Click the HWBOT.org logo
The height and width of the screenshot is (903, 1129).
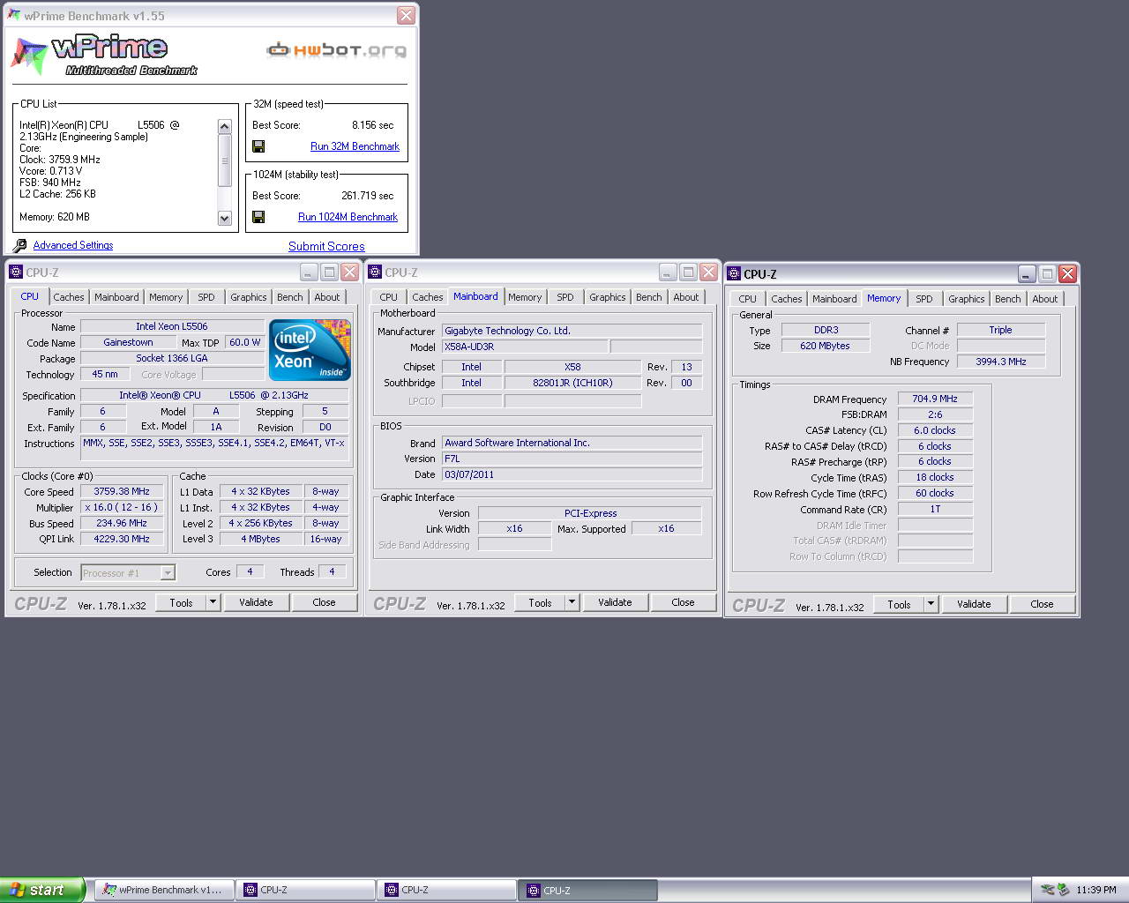(337, 50)
